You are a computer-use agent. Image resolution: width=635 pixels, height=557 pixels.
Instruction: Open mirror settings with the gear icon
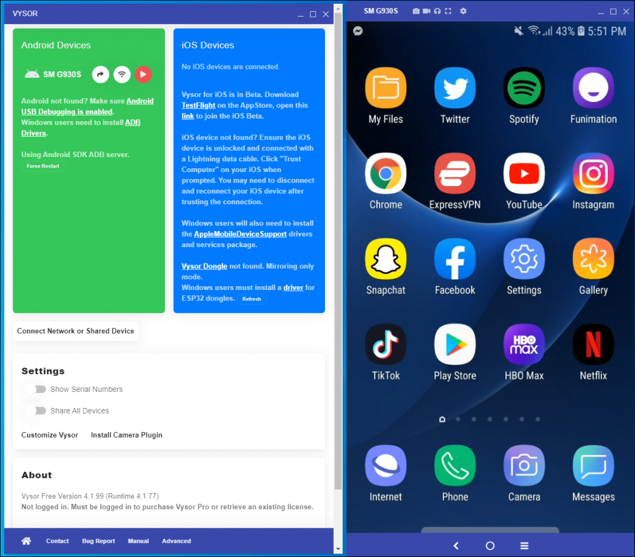[x=463, y=11]
